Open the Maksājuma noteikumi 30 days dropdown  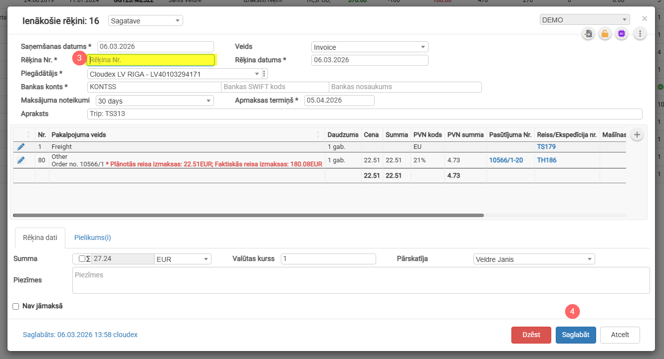pyautogui.click(x=155, y=101)
